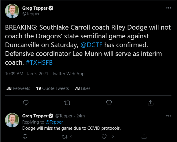This screenshot has height=142, width=177.
Task: Click Greg Tepper's avatar in the reply
Action: point(12,120)
